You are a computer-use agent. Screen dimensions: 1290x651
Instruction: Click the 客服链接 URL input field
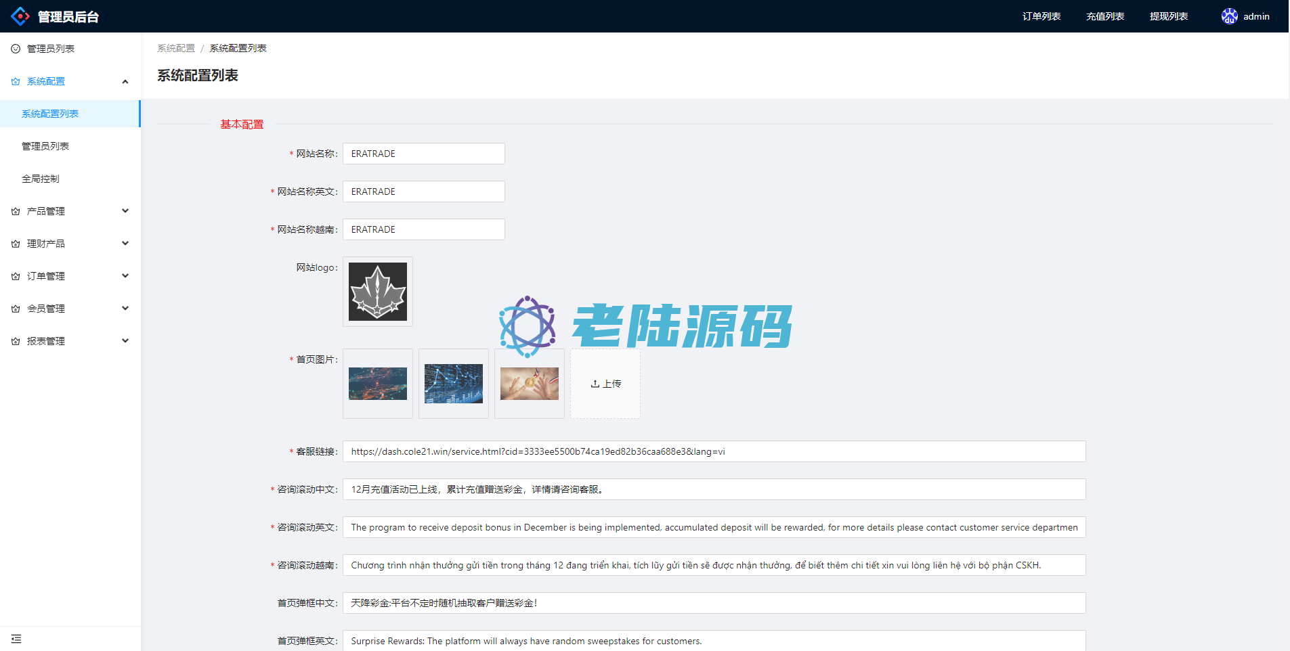(x=714, y=451)
